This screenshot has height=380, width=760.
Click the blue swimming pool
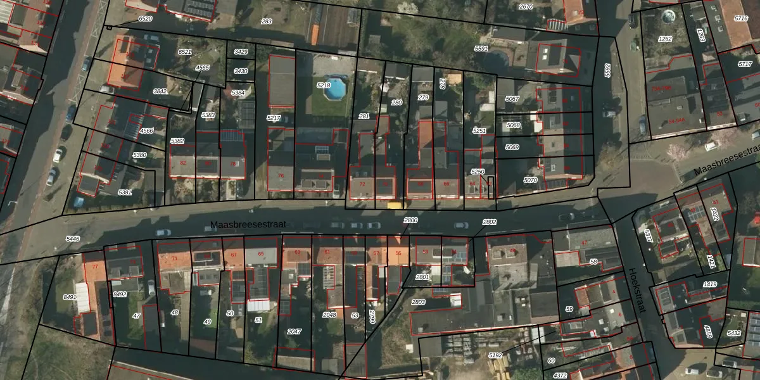(x=334, y=88)
